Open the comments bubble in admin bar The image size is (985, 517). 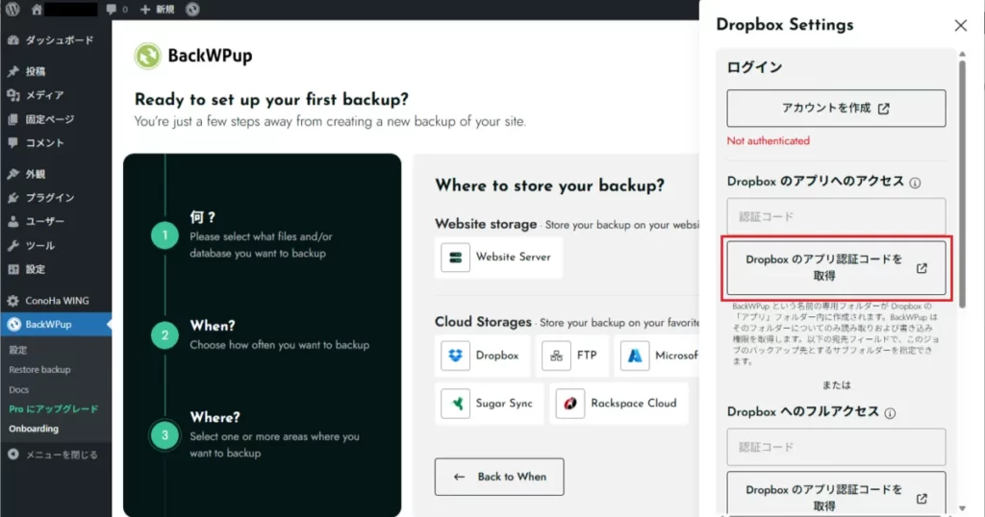116,10
